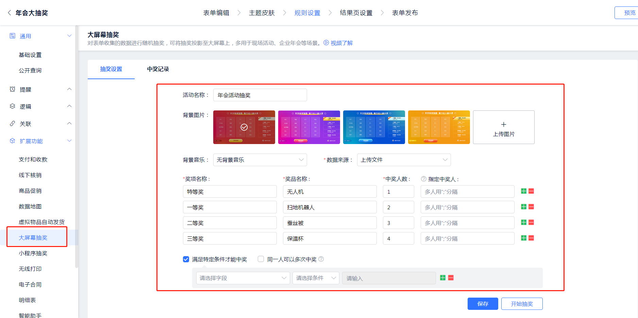The image size is (638, 318).
Task: Click the 保存 button
Action: pos(483,304)
